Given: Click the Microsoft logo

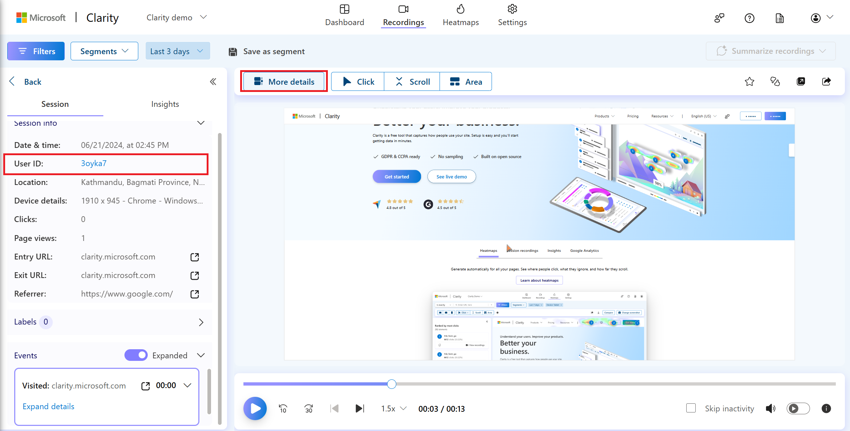Looking at the screenshot, I should click(x=41, y=17).
